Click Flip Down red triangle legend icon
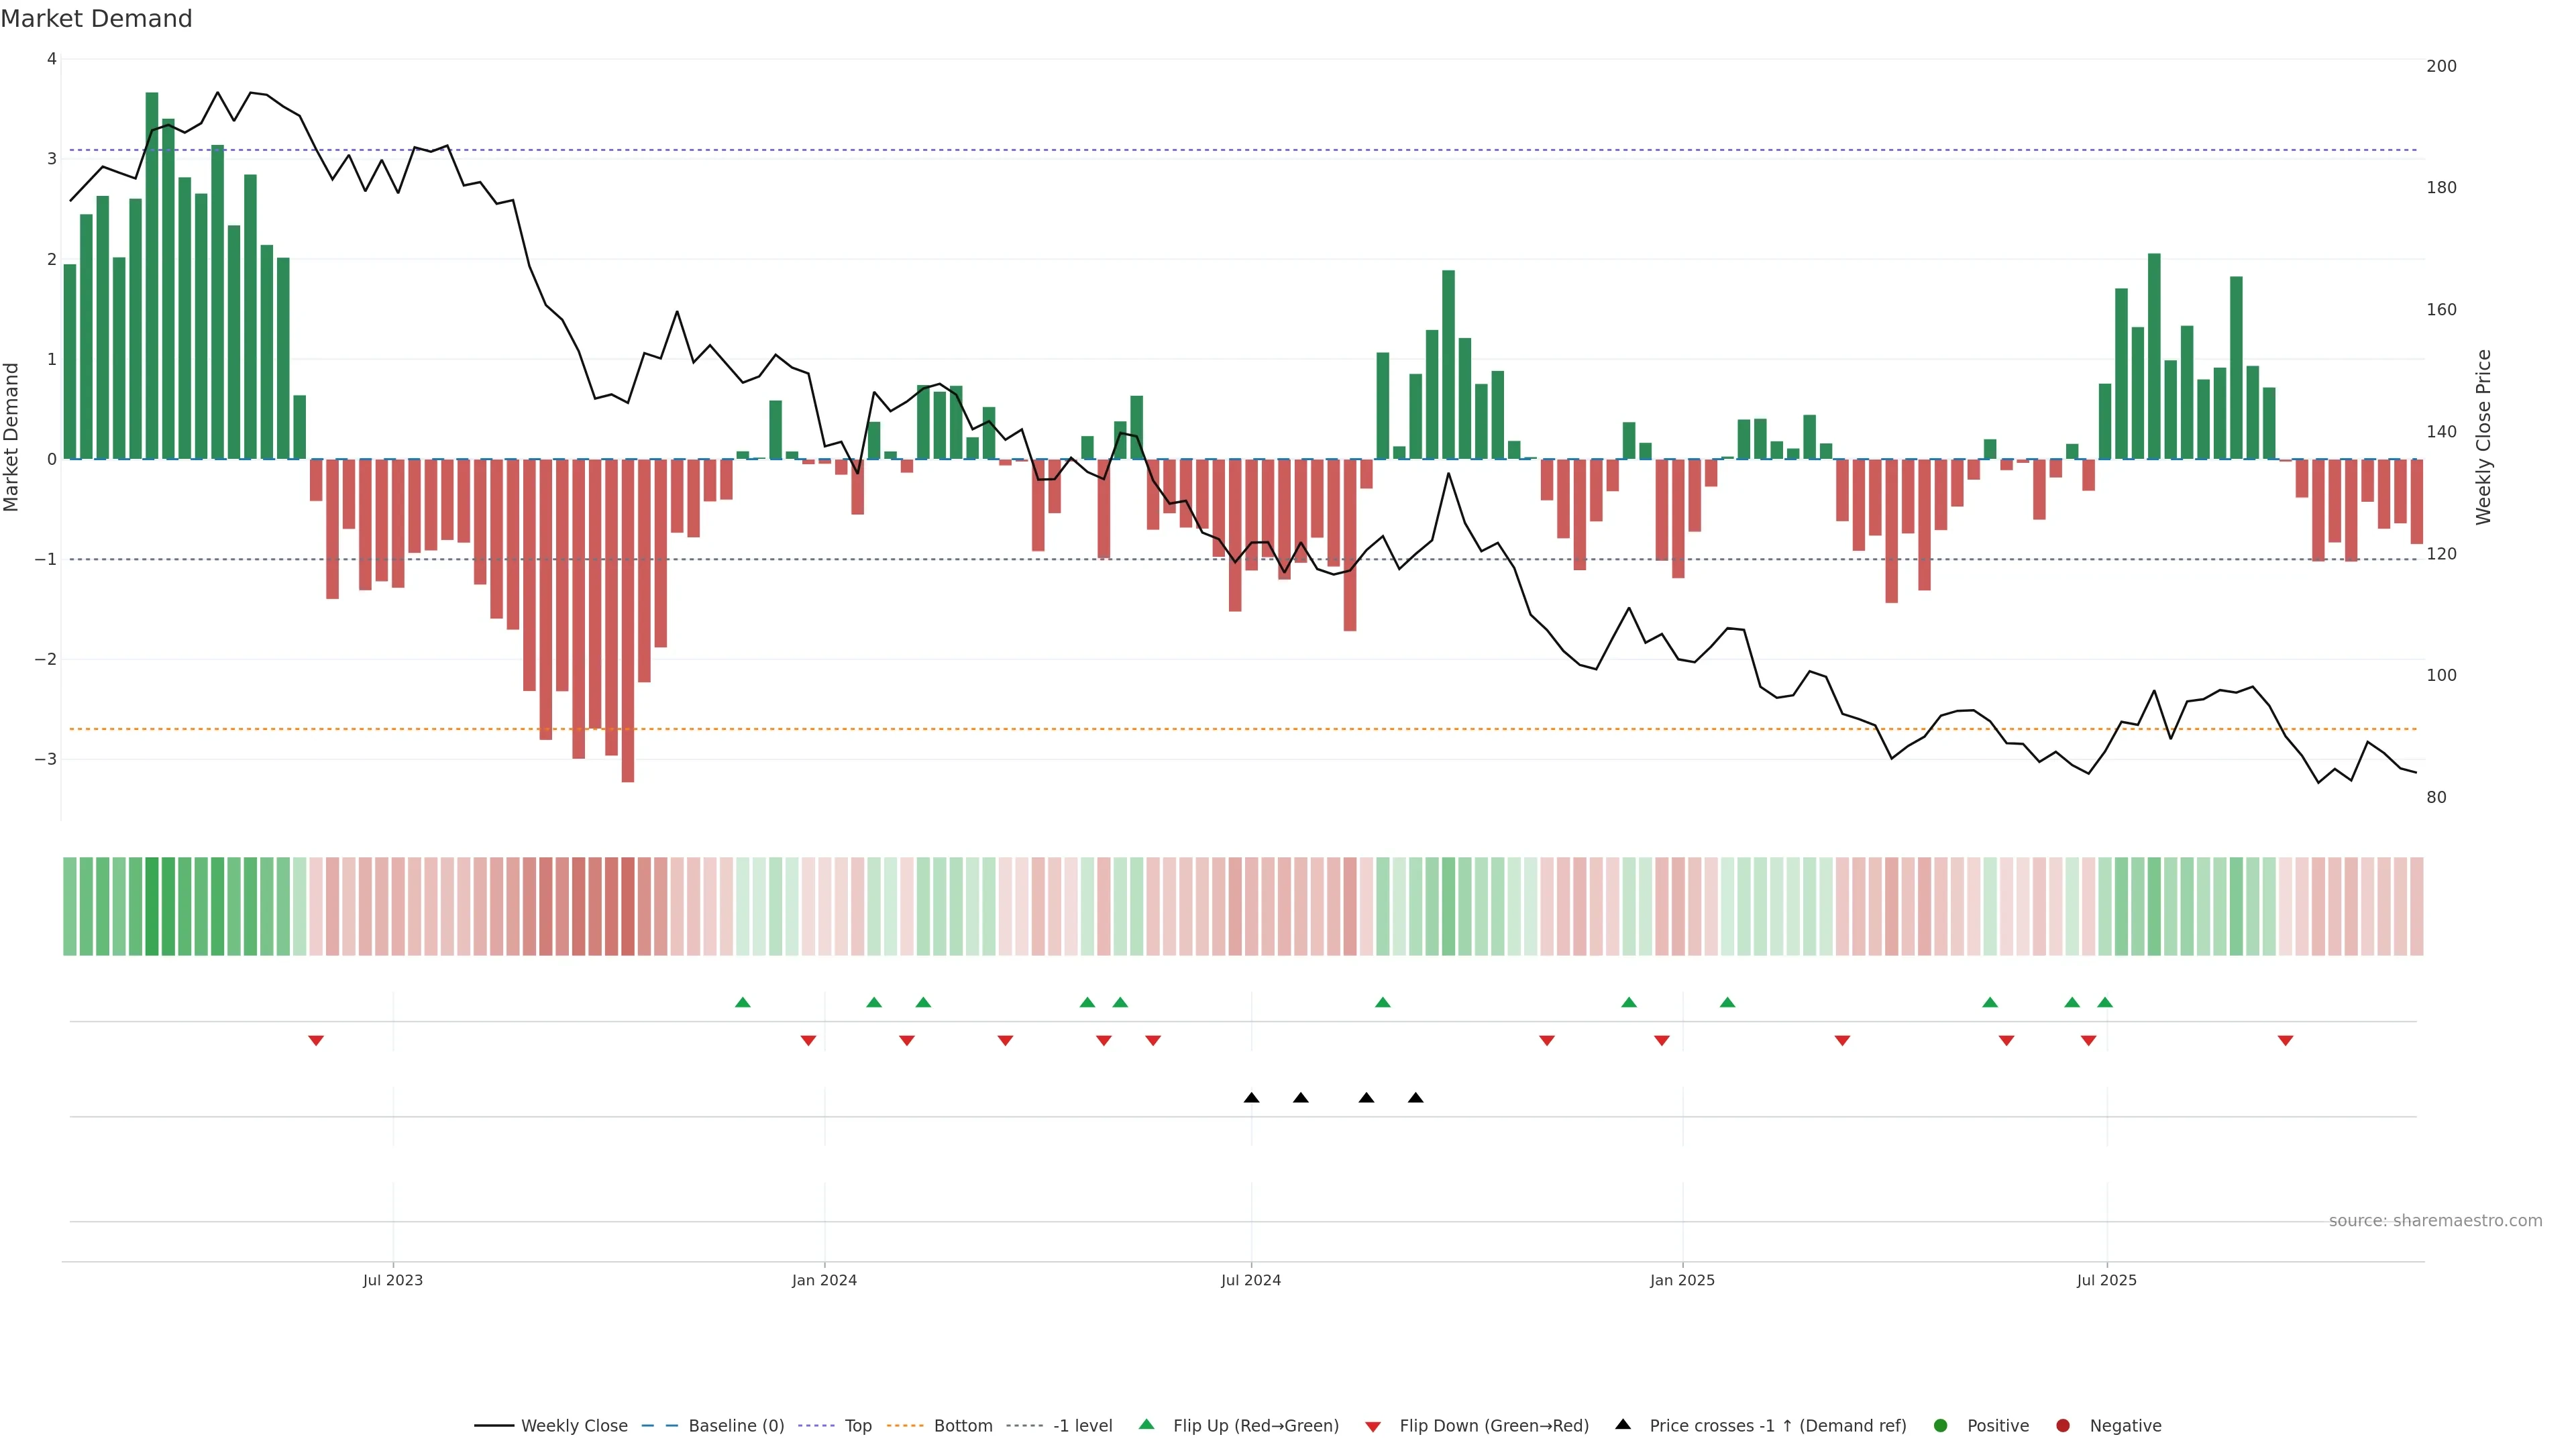 coord(1373,1427)
